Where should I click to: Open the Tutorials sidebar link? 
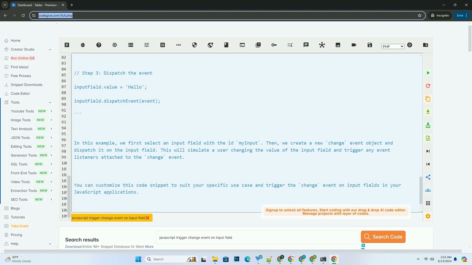(18, 217)
